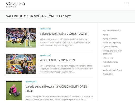Open Agility přípravka page
135x101 pixels.
[x=110, y=38]
